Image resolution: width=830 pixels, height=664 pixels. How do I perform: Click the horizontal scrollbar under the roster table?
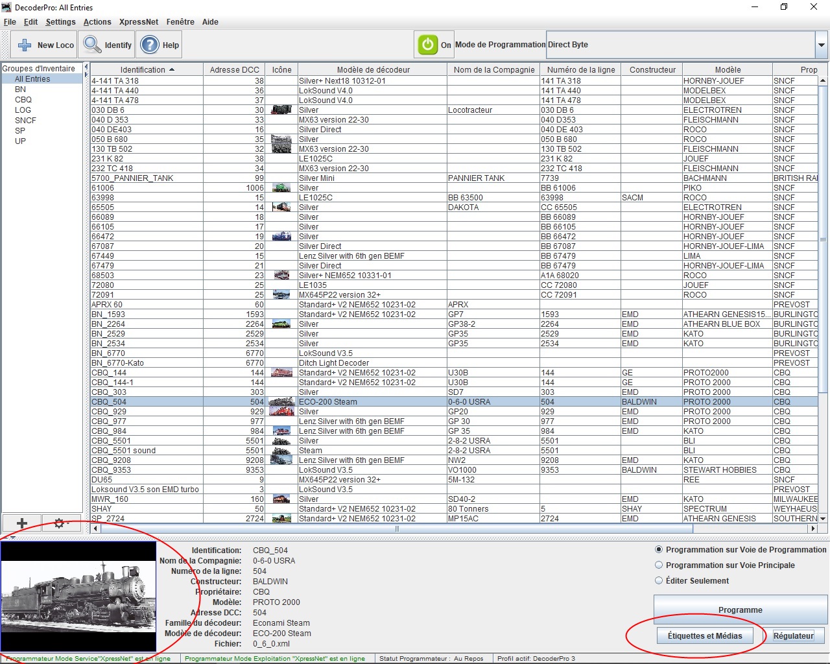click(x=397, y=528)
